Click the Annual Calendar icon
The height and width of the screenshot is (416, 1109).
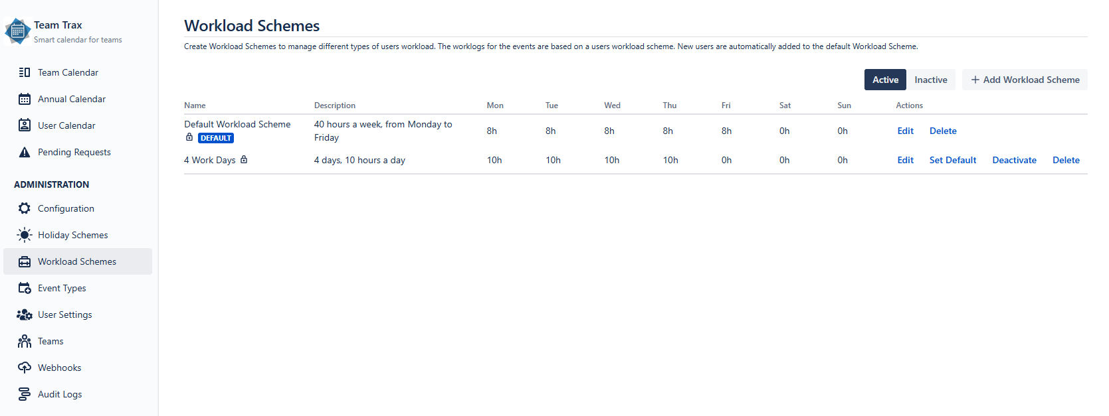click(x=25, y=99)
